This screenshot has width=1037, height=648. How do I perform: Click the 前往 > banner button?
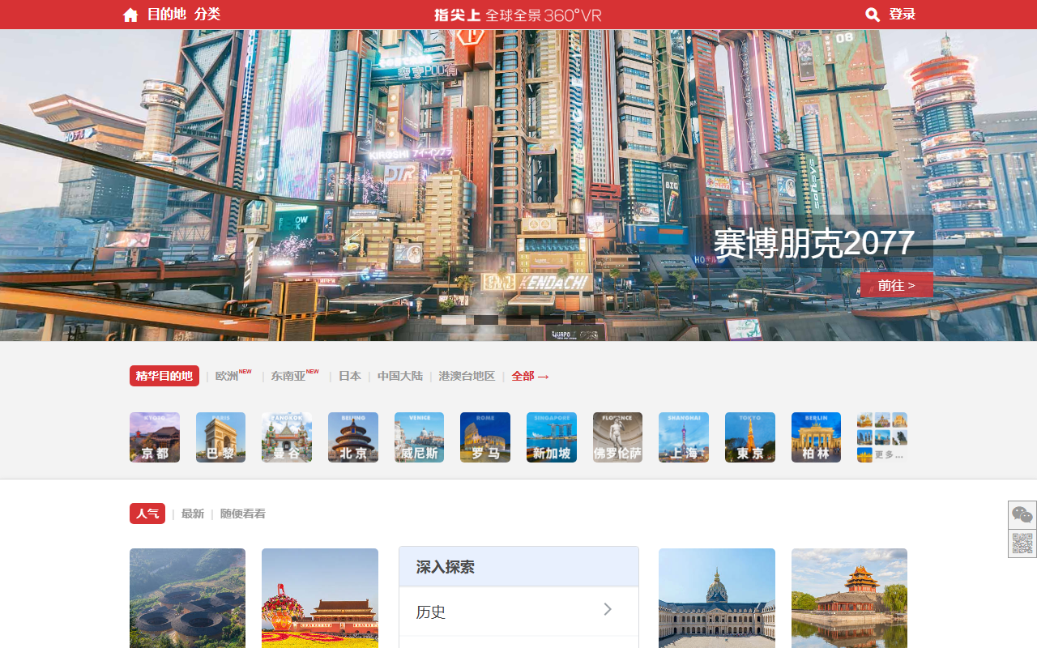[897, 285]
